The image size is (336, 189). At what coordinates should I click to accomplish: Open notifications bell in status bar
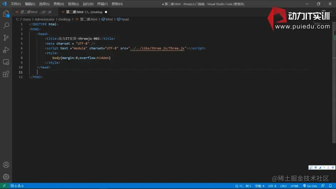coord(330,186)
